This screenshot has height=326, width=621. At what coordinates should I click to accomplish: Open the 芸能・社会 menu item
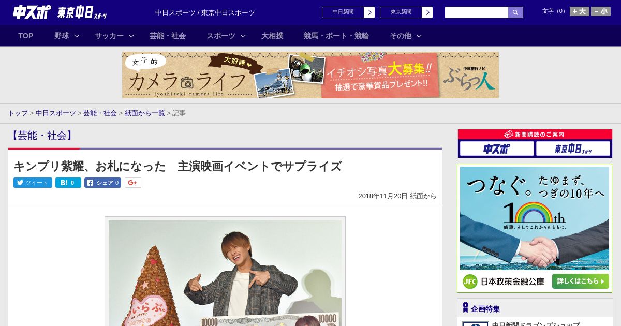tap(168, 36)
